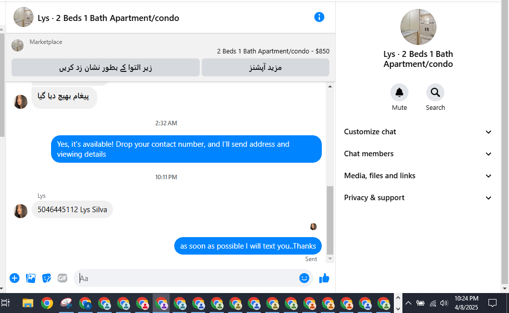Open the GIF picker
This screenshot has width=509, height=313.
point(63,278)
